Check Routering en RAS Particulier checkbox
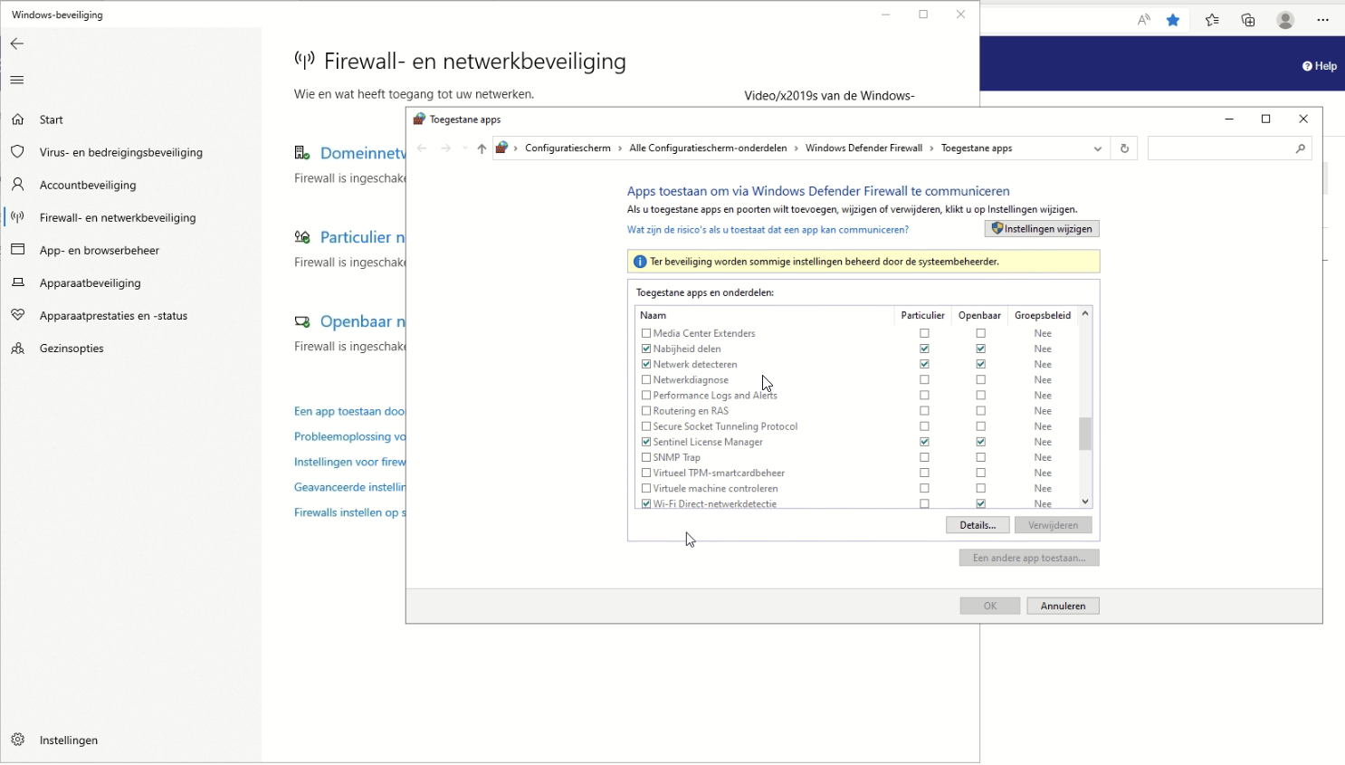1345x765 pixels. [924, 411]
